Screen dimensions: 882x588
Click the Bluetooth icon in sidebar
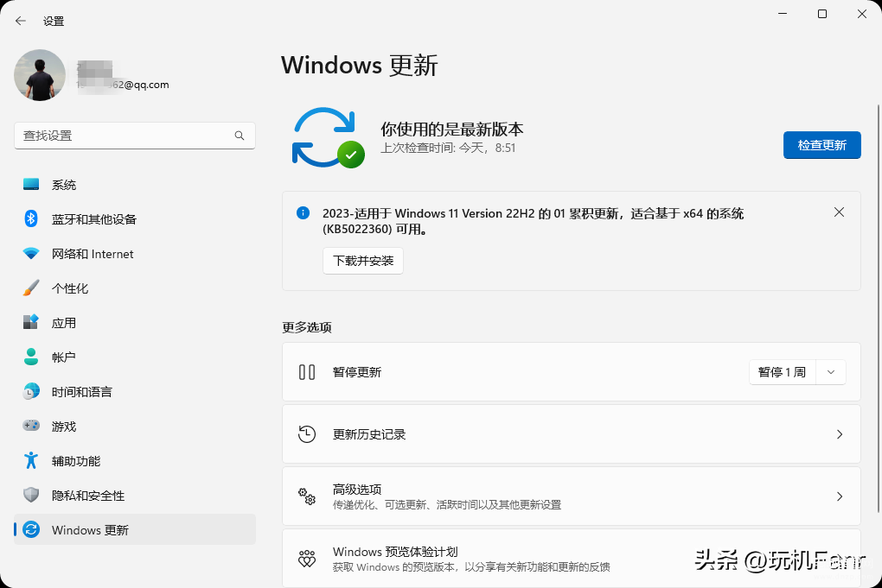[x=31, y=218]
